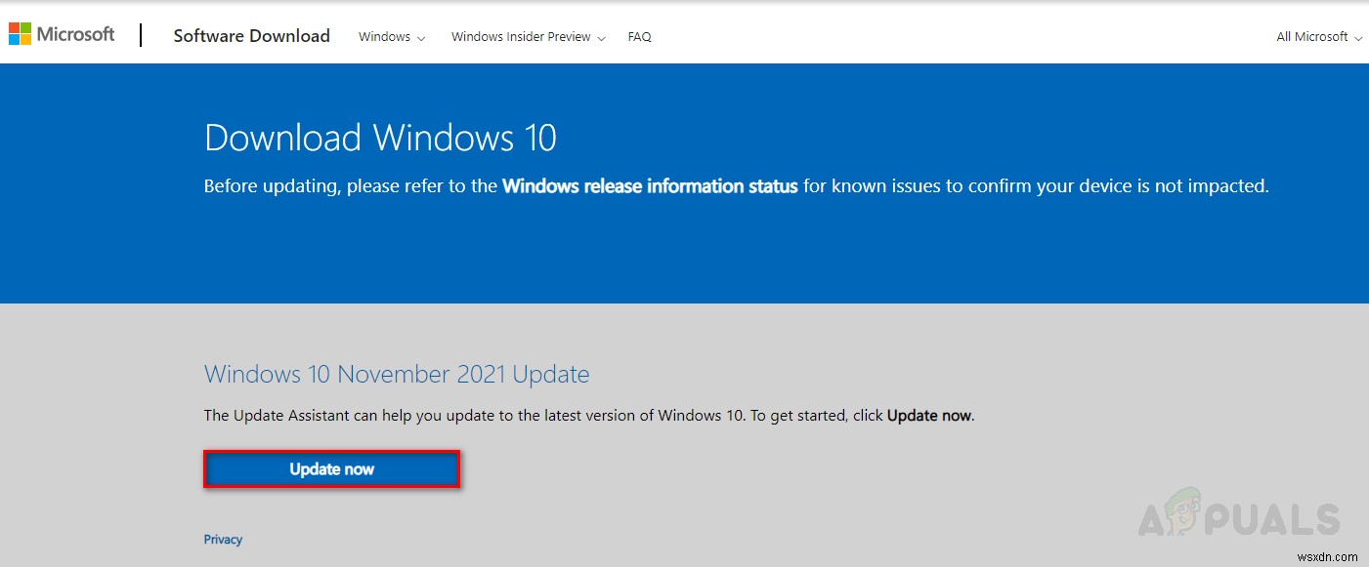Open the Windows release information status link

(x=650, y=185)
